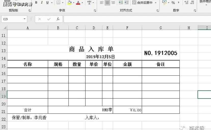Select the 数量 header cell
The width and height of the screenshot is (211, 130).
(77, 64)
